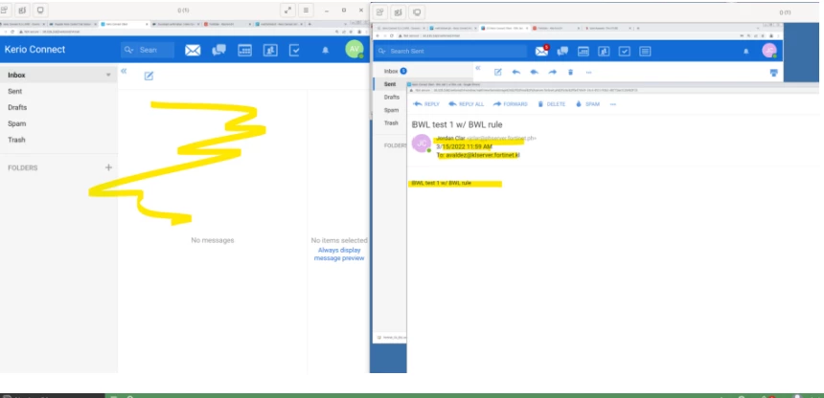Click second icon in left viewer toolbar
The height and width of the screenshot is (398, 824).
(x=21, y=10)
